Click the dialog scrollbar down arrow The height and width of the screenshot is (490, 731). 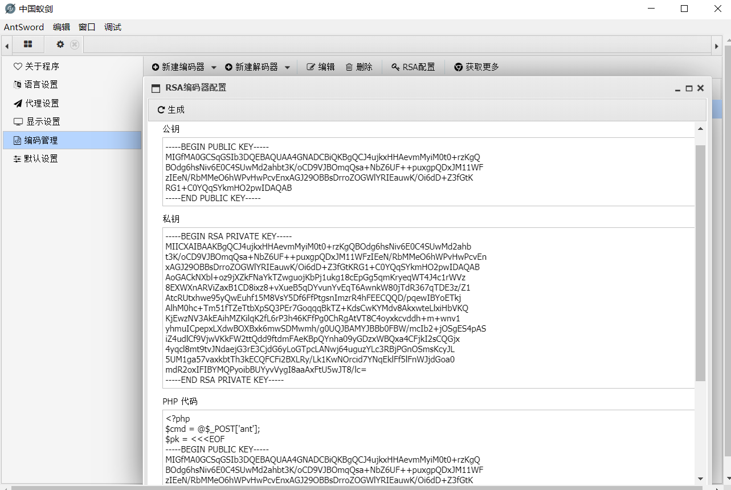pyautogui.click(x=700, y=479)
